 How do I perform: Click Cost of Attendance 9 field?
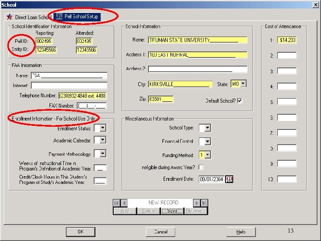(287, 163)
